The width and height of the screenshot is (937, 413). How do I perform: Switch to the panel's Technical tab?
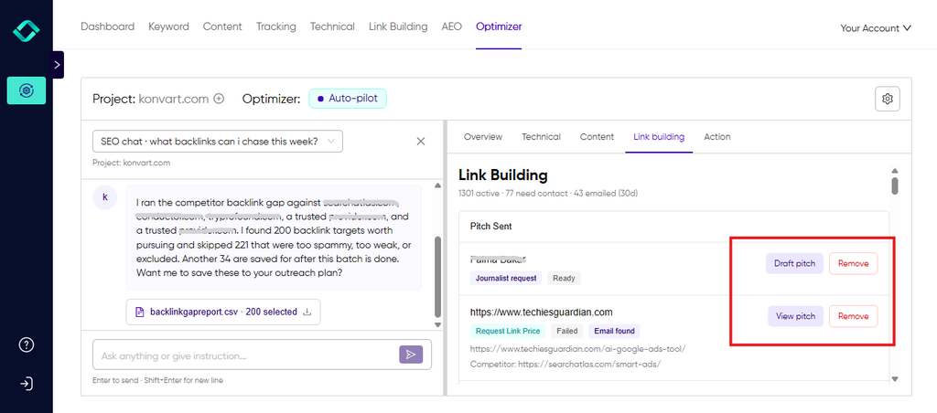click(x=541, y=137)
